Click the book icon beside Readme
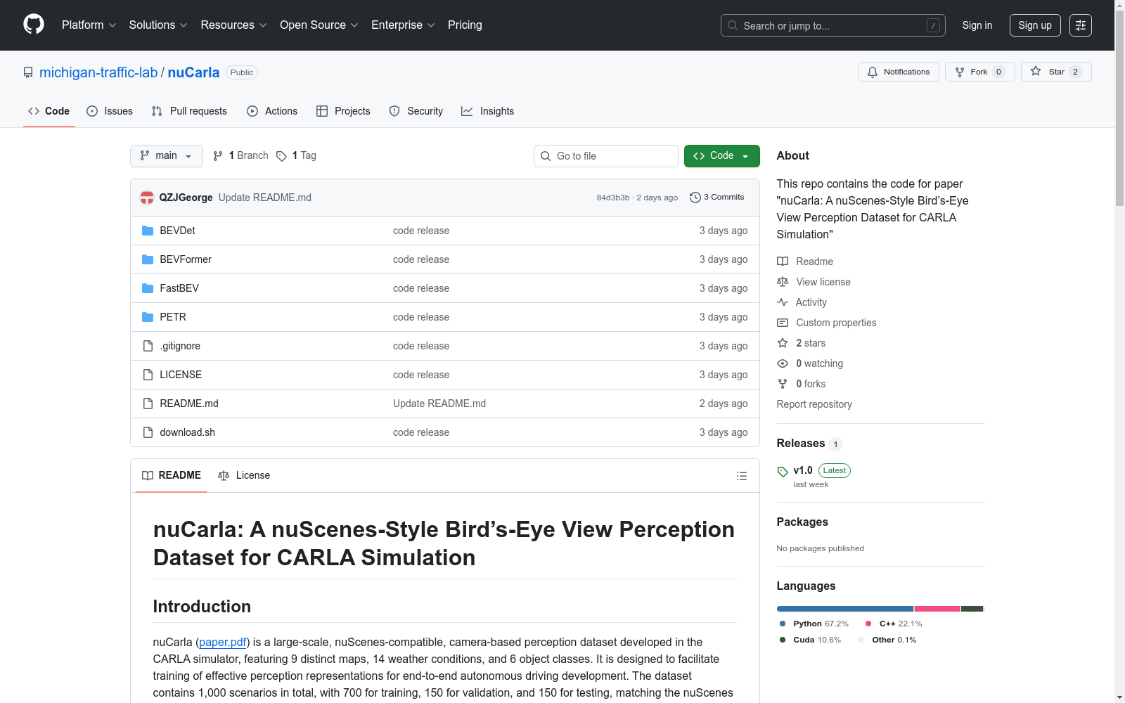Image resolution: width=1125 pixels, height=703 pixels. (x=783, y=262)
